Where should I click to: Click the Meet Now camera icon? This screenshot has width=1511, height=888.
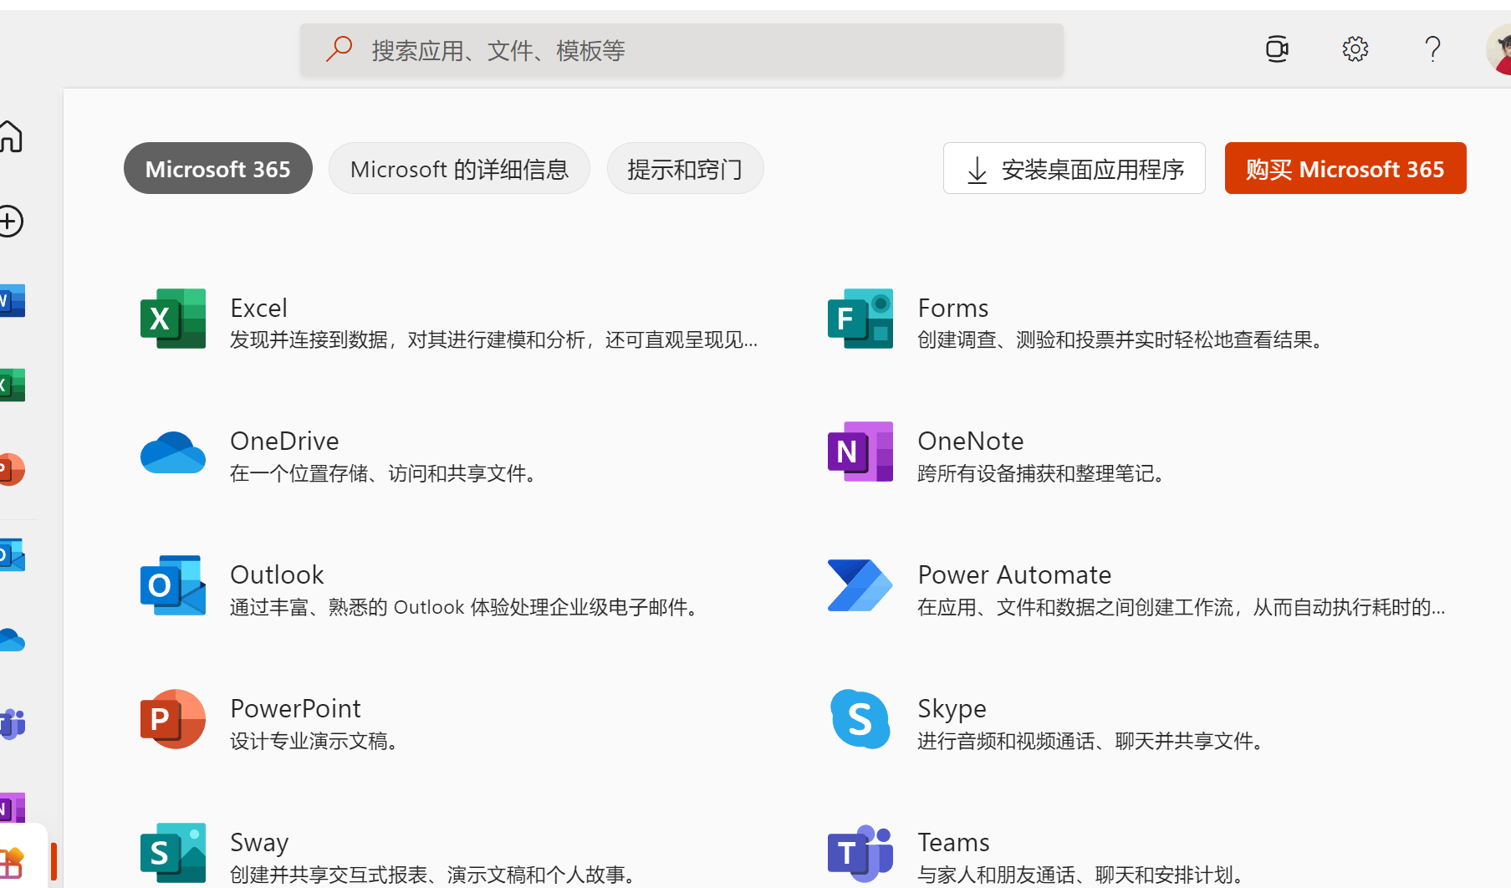1277,49
